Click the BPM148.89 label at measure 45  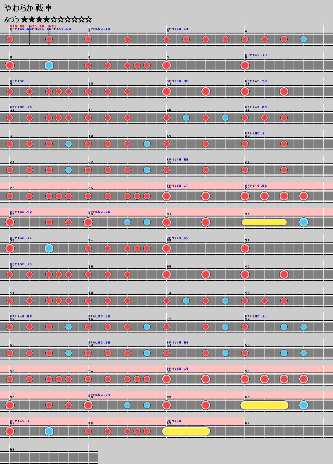(20, 316)
